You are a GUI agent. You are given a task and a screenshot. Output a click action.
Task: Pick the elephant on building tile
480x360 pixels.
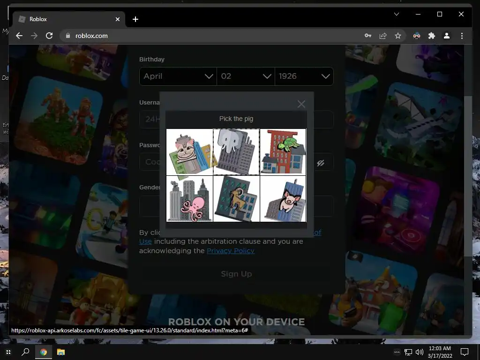[x=236, y=152]
